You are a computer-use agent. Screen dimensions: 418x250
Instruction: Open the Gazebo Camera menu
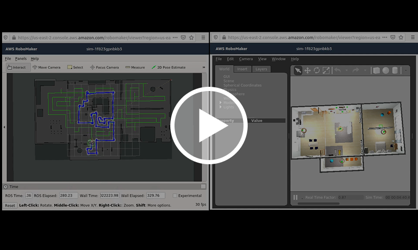[246, 59]
